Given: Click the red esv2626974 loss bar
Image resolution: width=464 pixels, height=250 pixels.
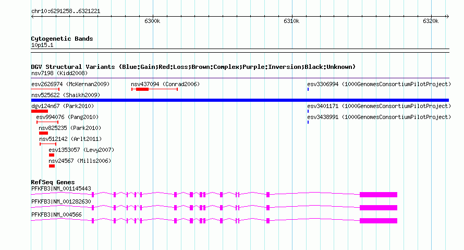Looking at the screenshot, I should click(x=45, y=89).
